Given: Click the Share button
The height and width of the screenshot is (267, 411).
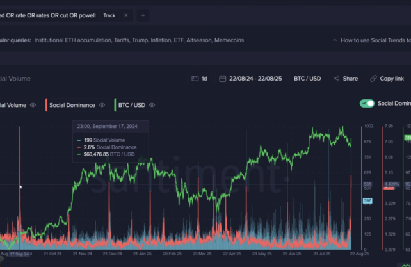Looking at the screenshot, I should (346, 79).
